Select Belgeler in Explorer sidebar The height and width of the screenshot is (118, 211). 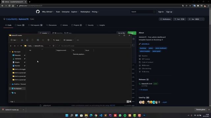pos(17,62)
